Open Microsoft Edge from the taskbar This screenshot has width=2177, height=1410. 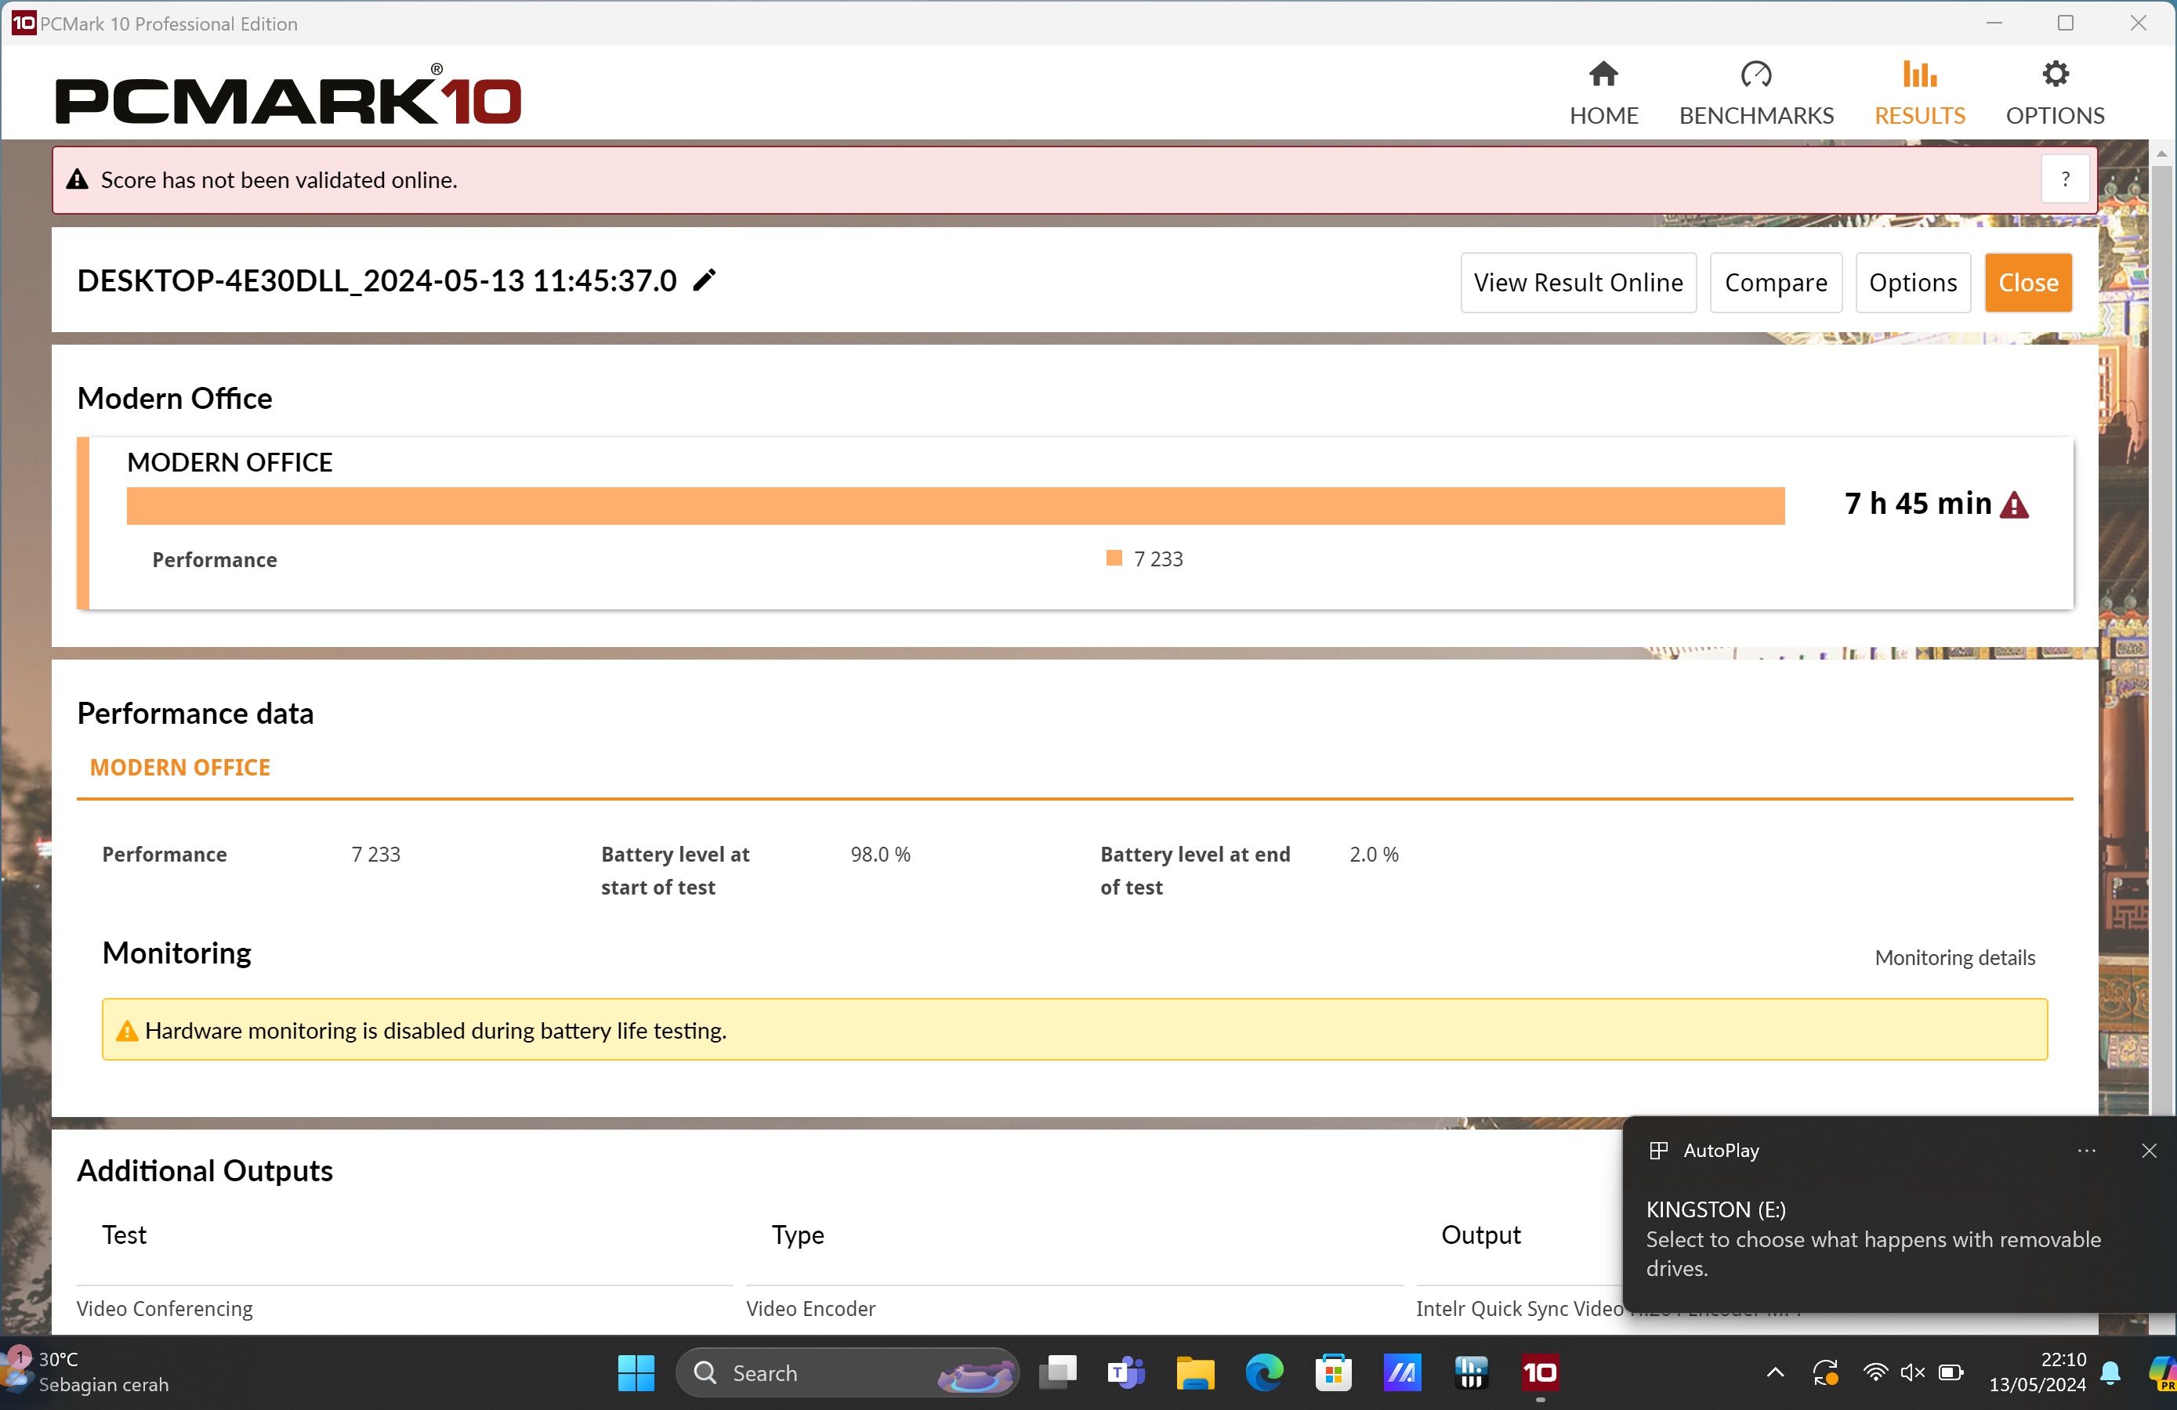point(1264,1372)
